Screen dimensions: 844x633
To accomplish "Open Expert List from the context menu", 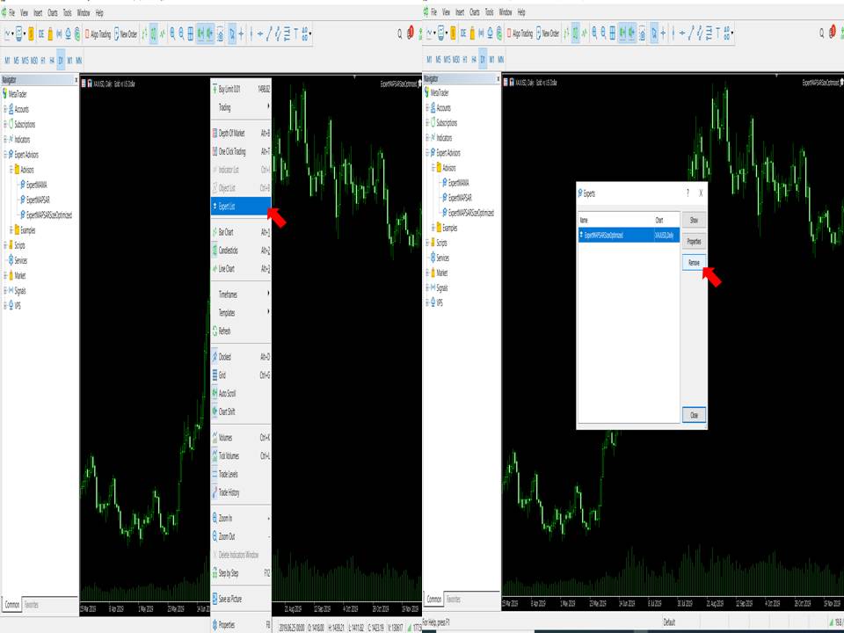I will click(x=230, y=207).
